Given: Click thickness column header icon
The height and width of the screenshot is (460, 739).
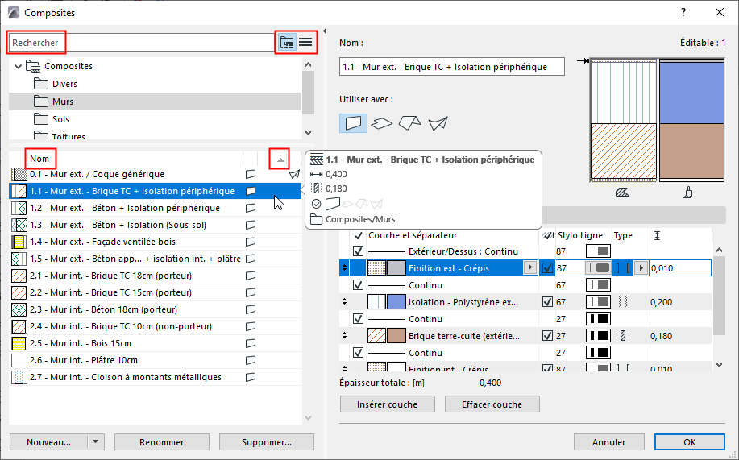Looking at the screenshot, I should (657, 236).
